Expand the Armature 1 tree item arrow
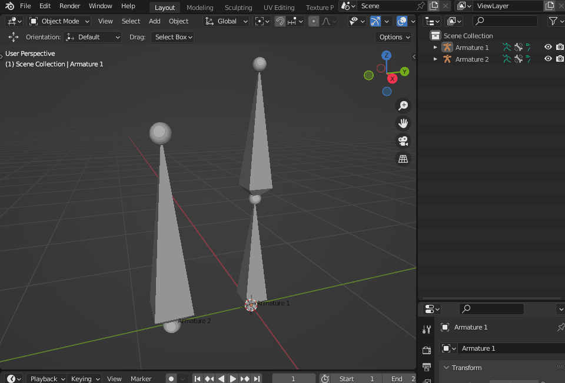Viewport: 565px width, 383px height. (x=435, y=47)
